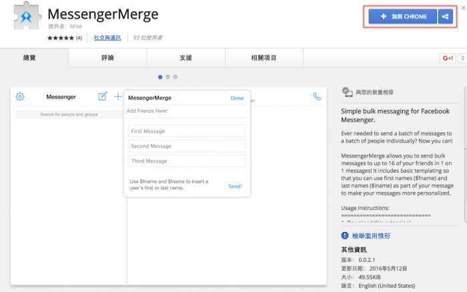Image resolution: width=467 pixels, height=292 pixels.
Task: Click the size value 49.55KiB
Action: click(x=370, y=277)
